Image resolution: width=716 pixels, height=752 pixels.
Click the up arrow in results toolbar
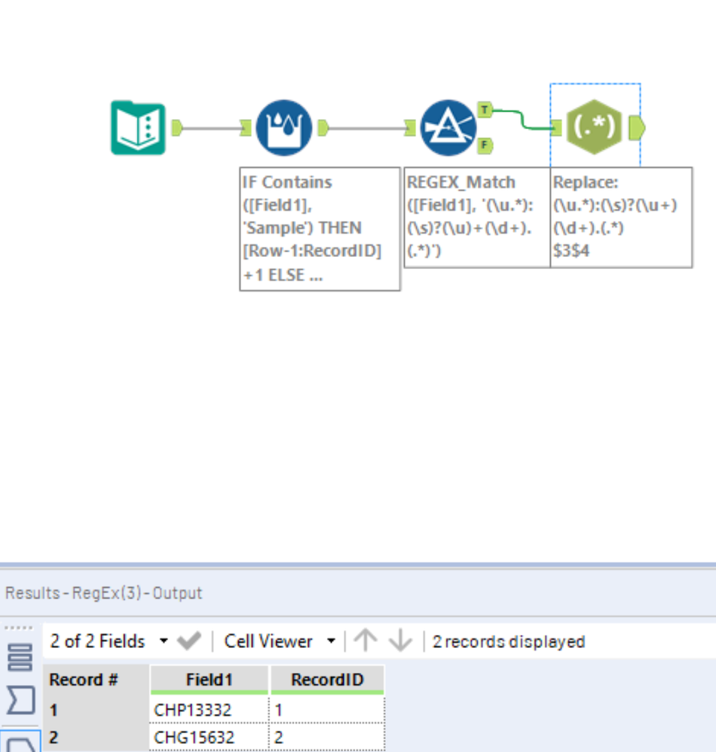(366, 640)
